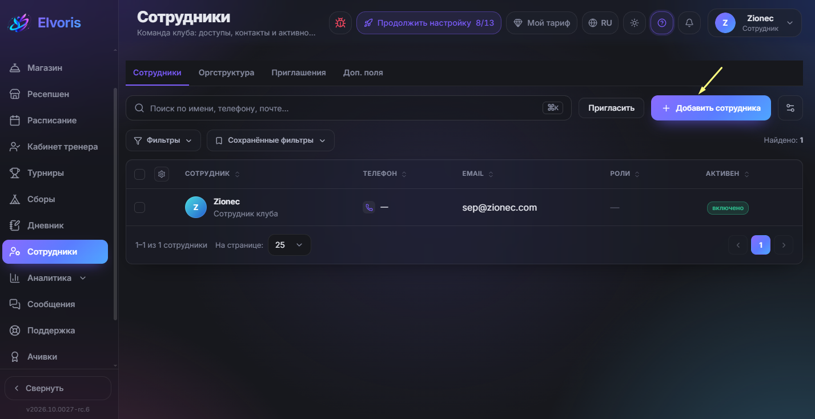Switch to the Приглашения tab
The height and width of the screenshot is (419, 815).
pos(299,73)
